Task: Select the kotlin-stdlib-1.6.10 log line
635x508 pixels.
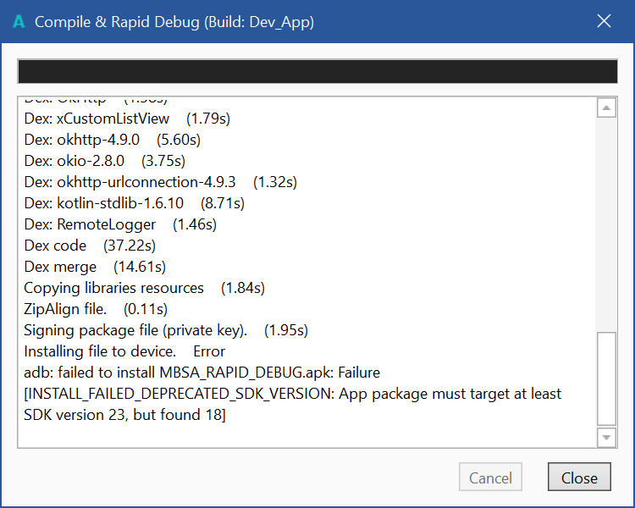Action: tap(134, 203)
